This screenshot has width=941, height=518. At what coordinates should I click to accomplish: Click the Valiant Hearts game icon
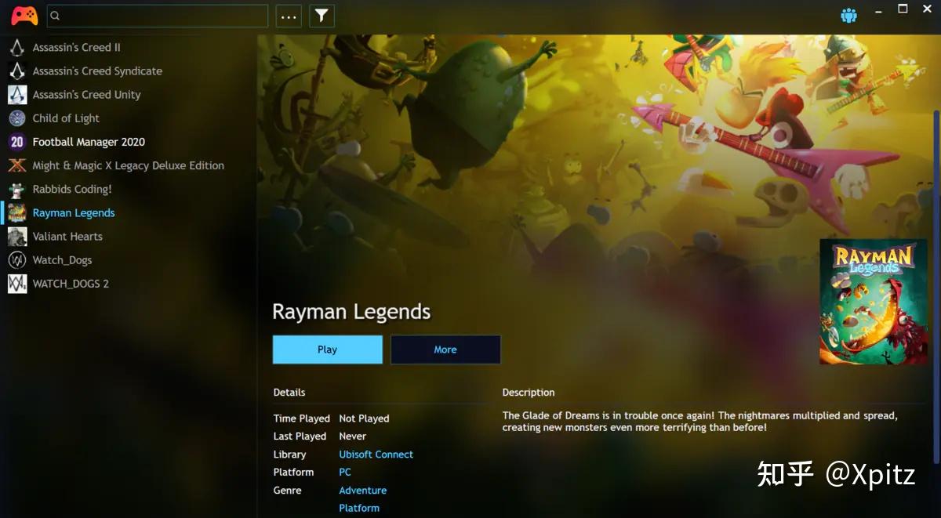click(16, 236)
